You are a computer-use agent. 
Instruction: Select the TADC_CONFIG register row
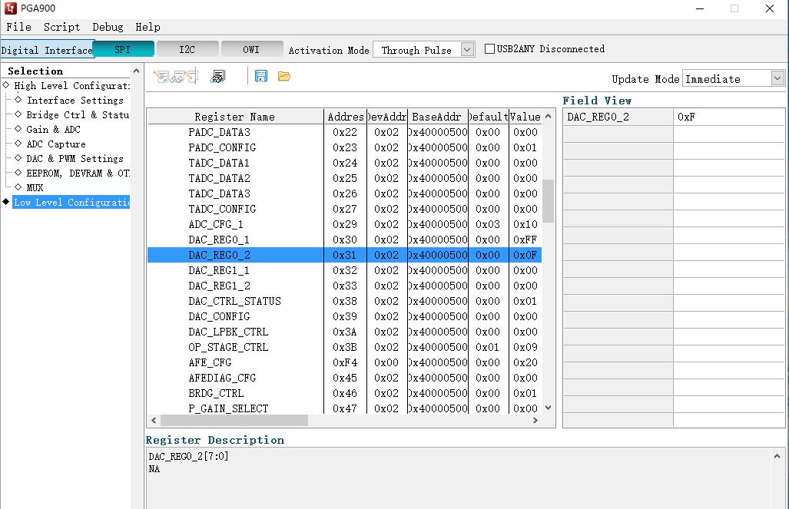click(x=345, y=209)
